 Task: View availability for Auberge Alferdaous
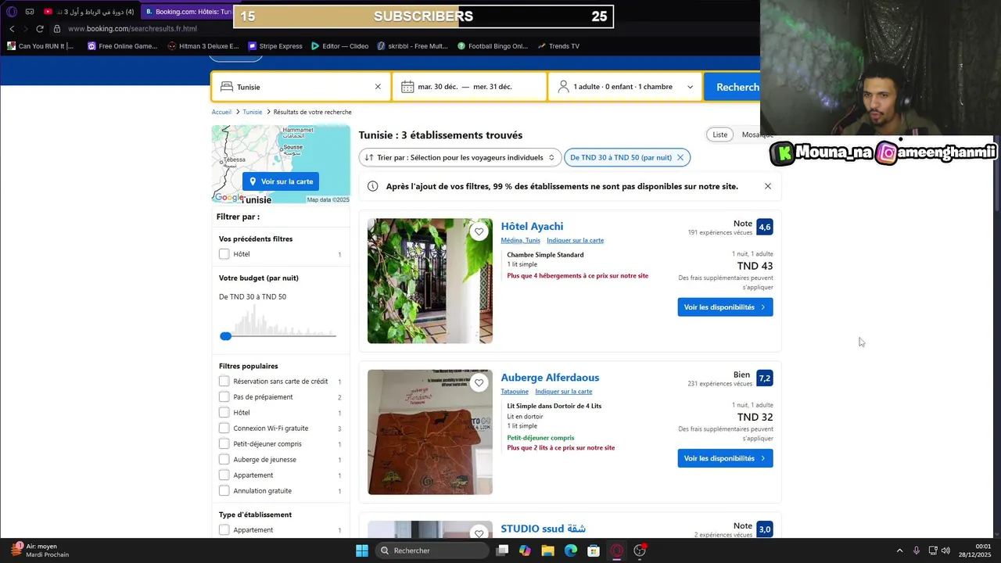[x=725, y=458]
